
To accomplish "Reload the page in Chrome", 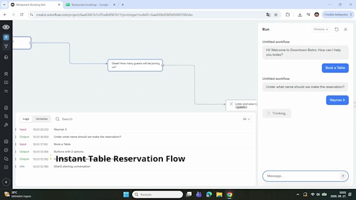I will point(21,15).
